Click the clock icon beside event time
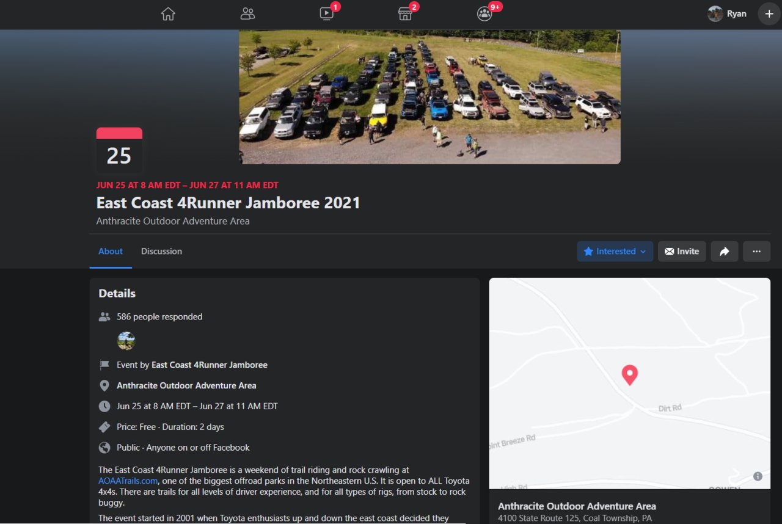Viewport: 782px width, 524px height. [x=104, y=406]
